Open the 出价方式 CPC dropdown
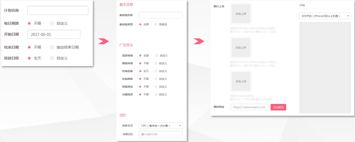The image size is (355, 142). (160, 126)
